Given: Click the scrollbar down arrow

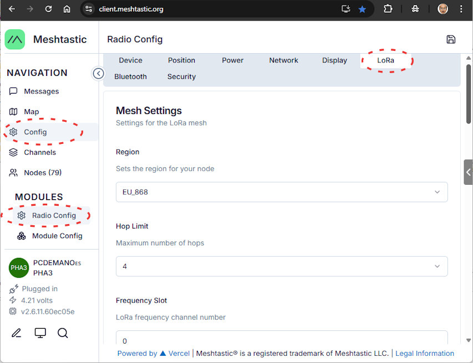Looking at the screenshot, I should click(x=468, y=340).
